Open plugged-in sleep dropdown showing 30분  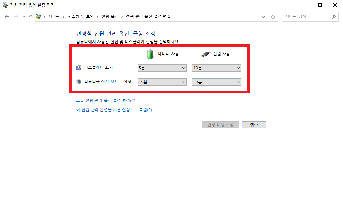(x=217, y=82)
